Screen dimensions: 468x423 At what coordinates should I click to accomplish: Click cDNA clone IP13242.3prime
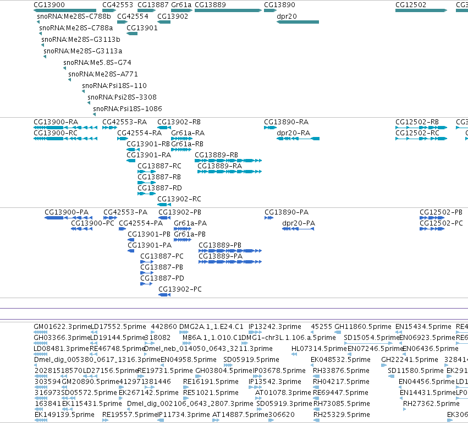(x=255, y=332)
